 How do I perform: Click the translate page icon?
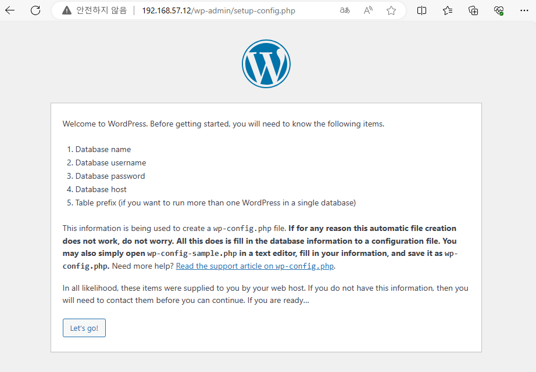tap(345, 10)
